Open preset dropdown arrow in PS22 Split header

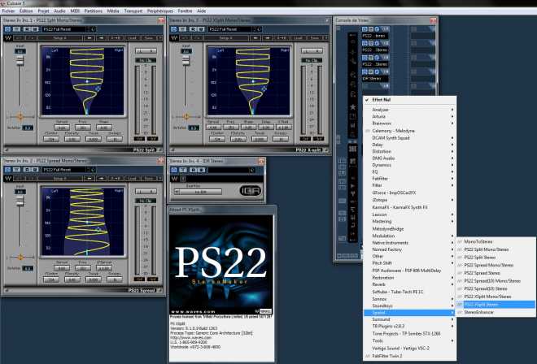93,29
